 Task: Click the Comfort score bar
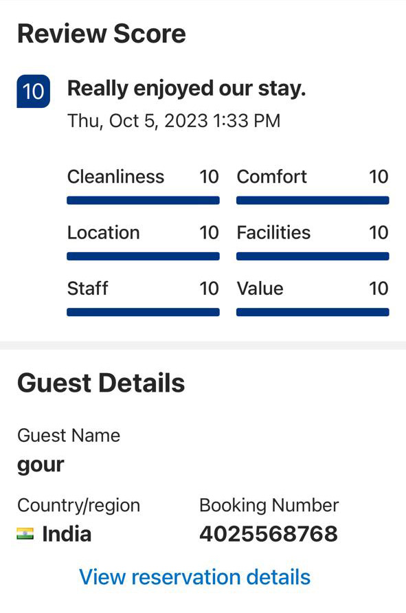pyautogui.click(x=313, y=201)
